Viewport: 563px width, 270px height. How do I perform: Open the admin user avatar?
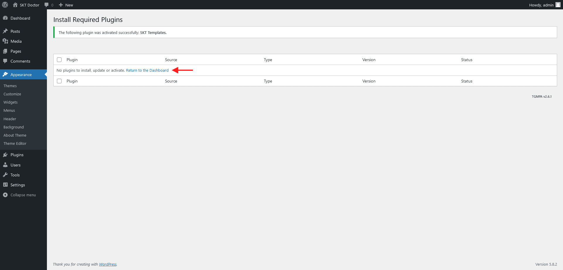[558, 5]
